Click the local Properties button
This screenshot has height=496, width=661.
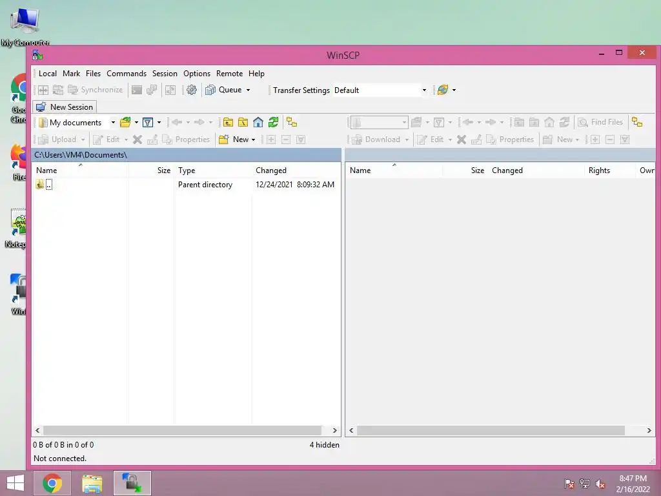pos(186,139)
